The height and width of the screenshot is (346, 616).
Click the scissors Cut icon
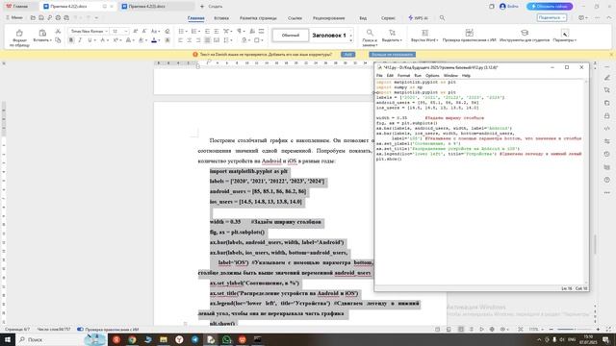pos(58,31)
